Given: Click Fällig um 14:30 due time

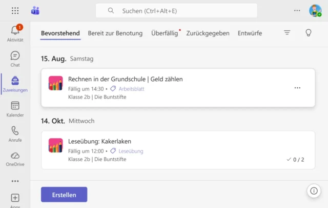Looking at the screenshot, I should (86, 89).
